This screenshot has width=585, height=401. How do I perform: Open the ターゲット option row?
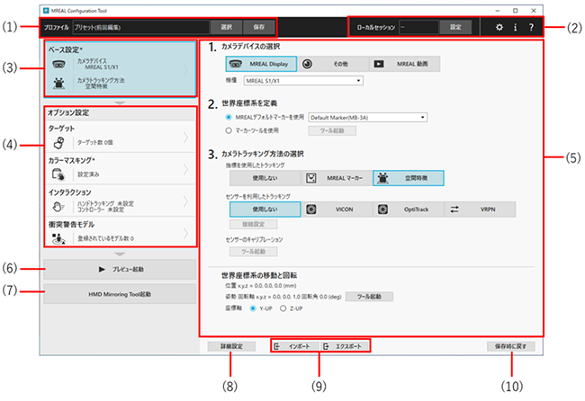pos(120,137)
